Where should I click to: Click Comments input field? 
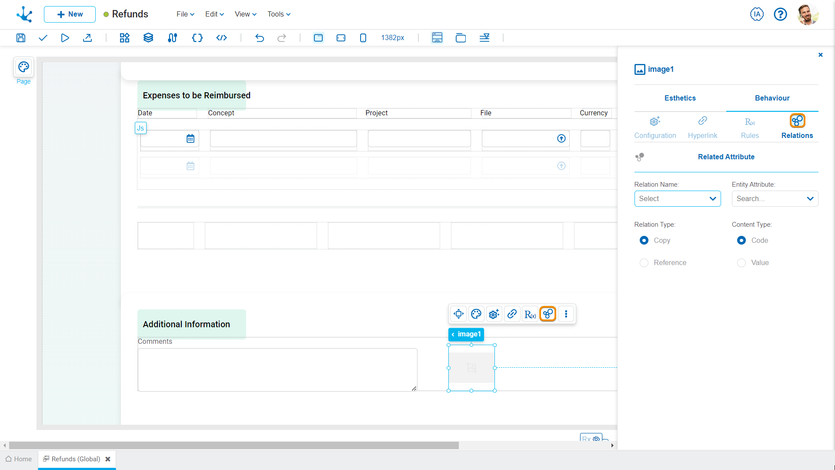(277, 369)
